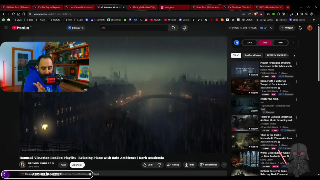Screen dimensions: 320x180
Task: Start voice search with microphone icon
Action: tap(185, 28)
